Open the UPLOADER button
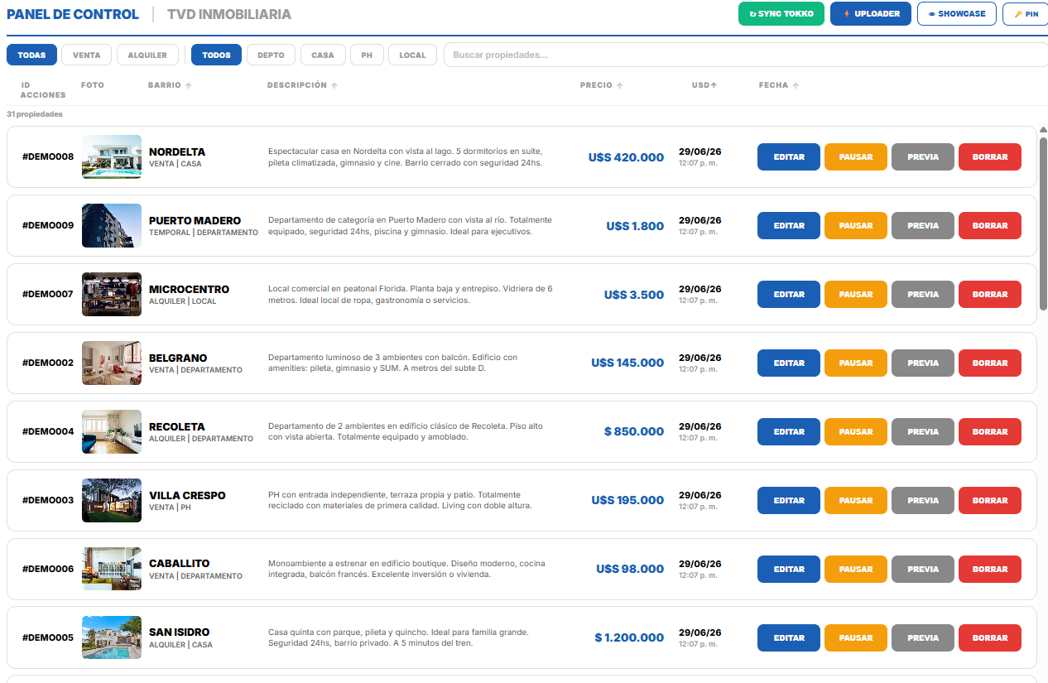This screenshot has width=1048, height=683. coord(871,13)
